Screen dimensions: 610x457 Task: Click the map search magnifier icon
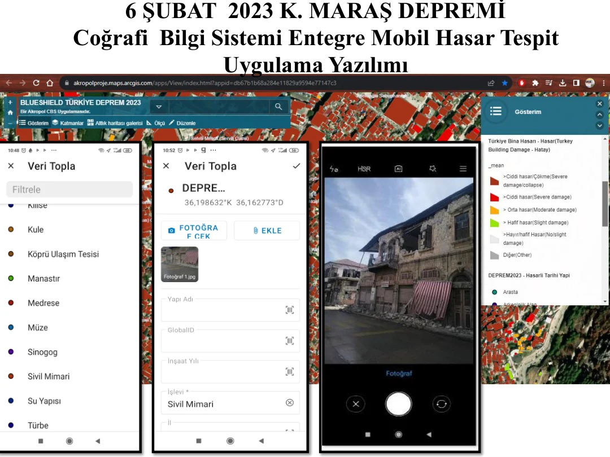click(x=278, y=107)
